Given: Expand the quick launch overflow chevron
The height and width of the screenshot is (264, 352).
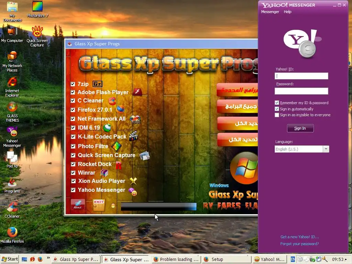Looking at the screenshot, I should pos(48,258).
